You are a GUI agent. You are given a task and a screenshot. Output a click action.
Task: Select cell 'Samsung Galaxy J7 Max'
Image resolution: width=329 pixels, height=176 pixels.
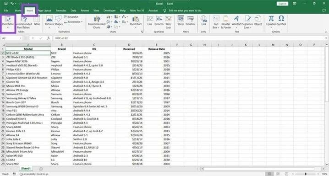tap(28, 98)
